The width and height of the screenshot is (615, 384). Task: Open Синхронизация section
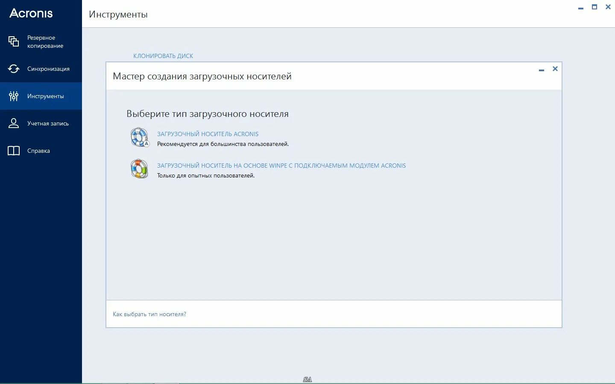pos(41,69)
